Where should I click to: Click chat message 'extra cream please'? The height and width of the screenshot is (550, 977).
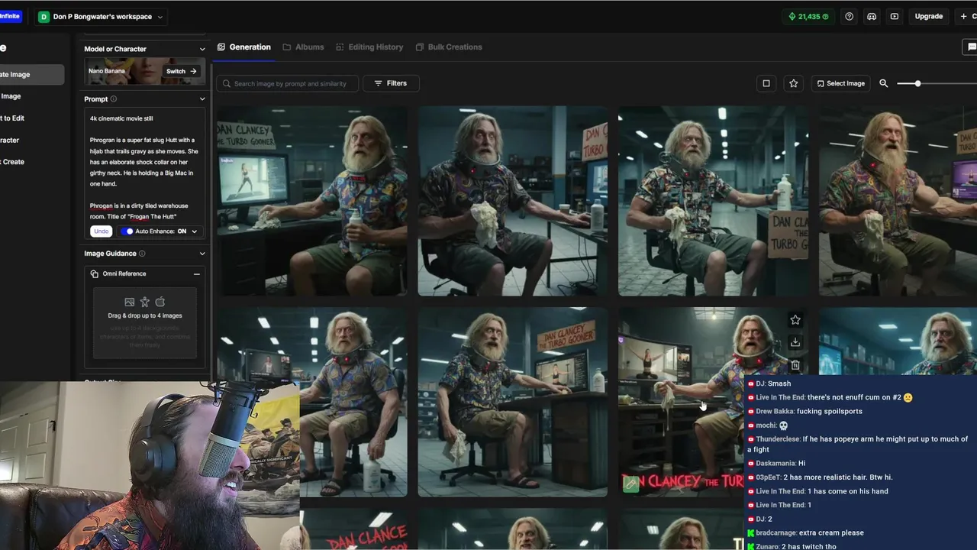(x=831, y=532)
